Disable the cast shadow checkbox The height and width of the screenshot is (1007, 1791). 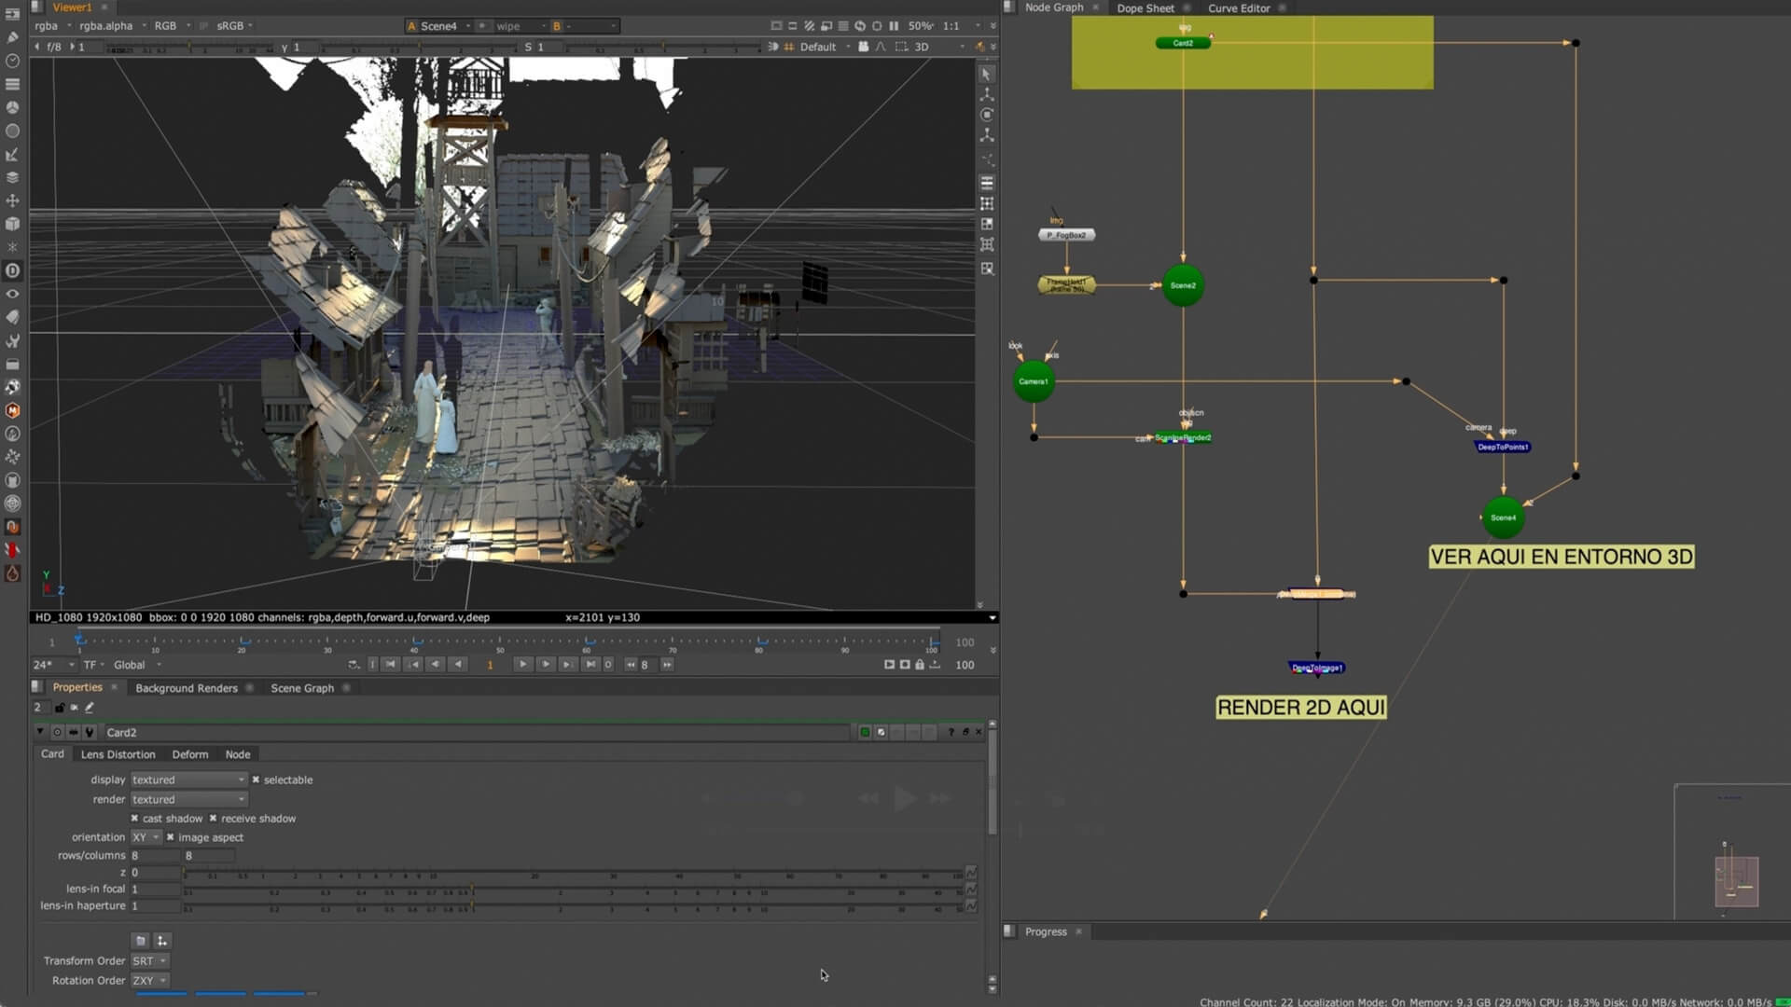pos(135,818)
